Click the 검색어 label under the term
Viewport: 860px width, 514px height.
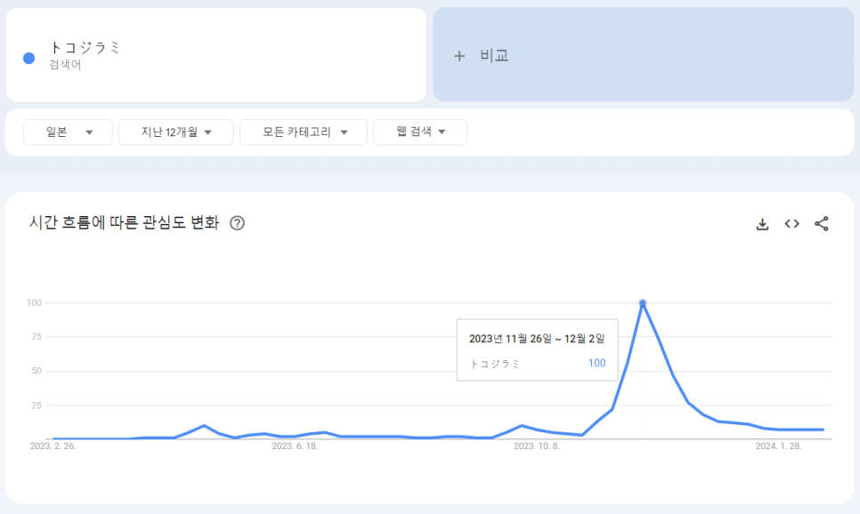[x=65, y=65]
